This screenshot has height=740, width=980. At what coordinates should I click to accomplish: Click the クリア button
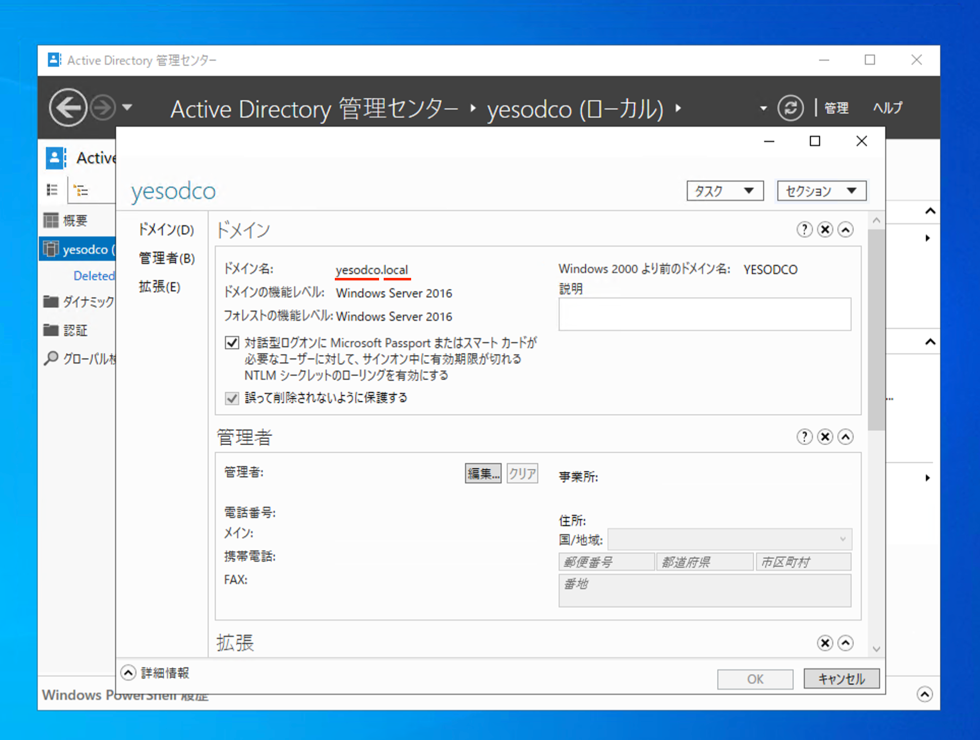click(523, 473)
